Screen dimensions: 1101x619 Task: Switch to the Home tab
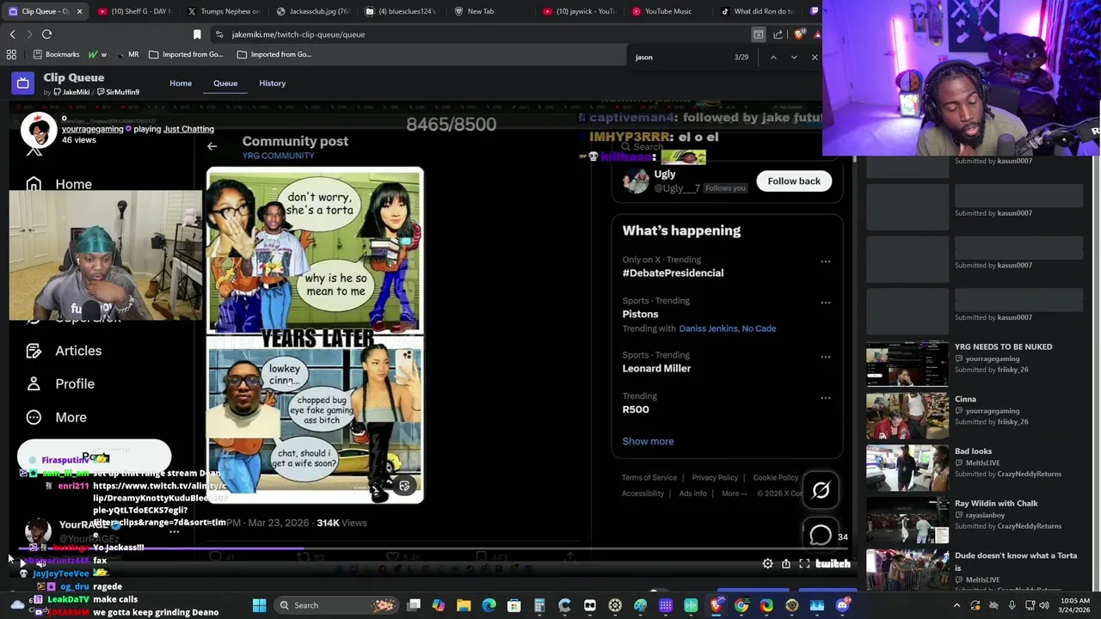[x=181, y=83]
